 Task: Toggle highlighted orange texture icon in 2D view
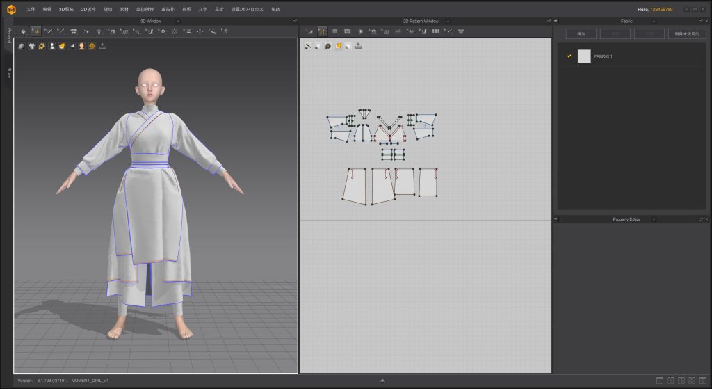(x=338, y=46)
